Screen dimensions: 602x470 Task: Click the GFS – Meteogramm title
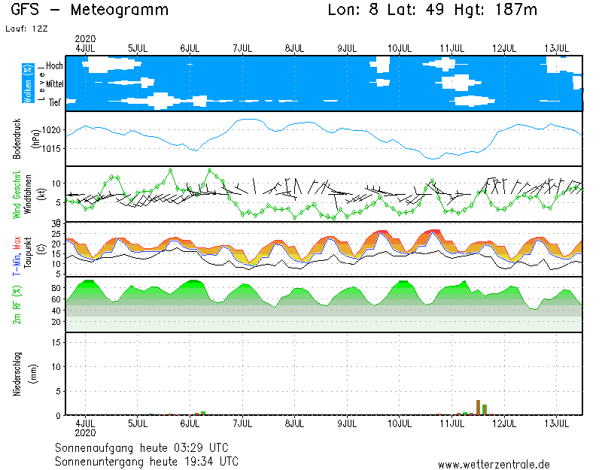click(x=90, y=11)
